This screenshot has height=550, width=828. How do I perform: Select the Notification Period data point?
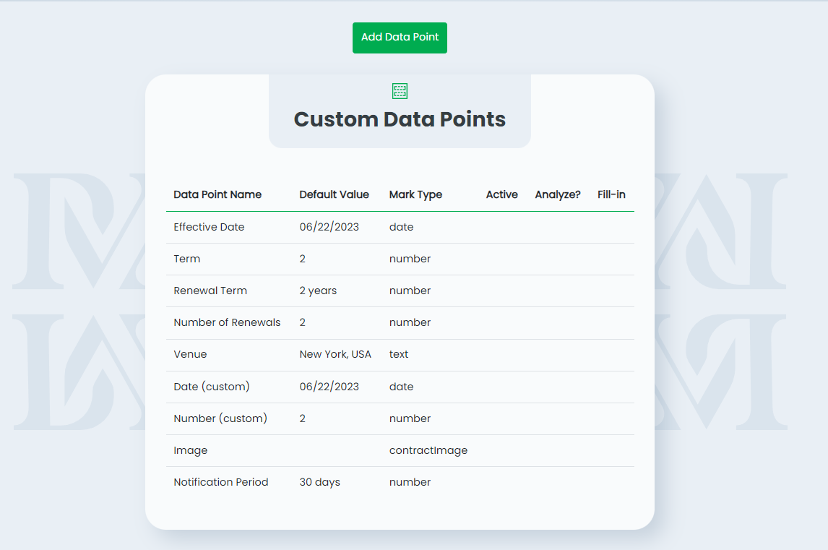(220, 482)
